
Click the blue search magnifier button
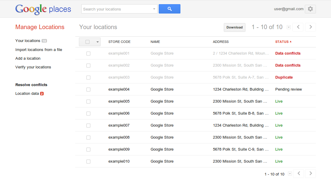[x=169, y=9]
